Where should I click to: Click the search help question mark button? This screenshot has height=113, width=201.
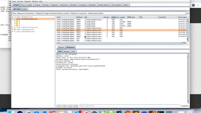(59, 106)
